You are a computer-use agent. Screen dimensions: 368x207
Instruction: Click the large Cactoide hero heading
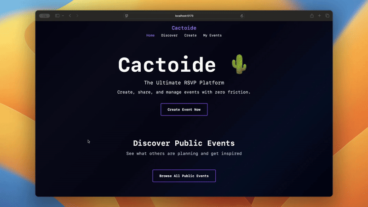point(167,64)
